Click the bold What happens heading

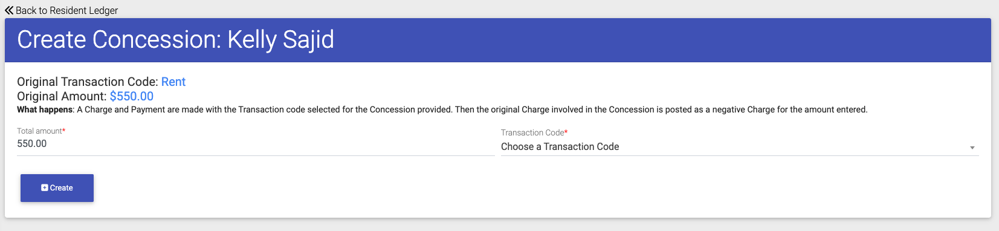pyautogui.click(x=45, y=109)
